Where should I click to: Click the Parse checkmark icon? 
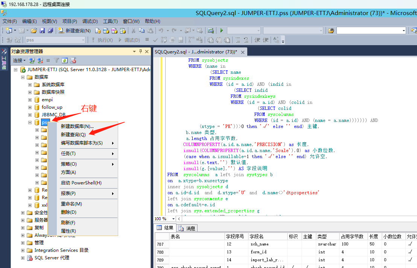point(155,40)
